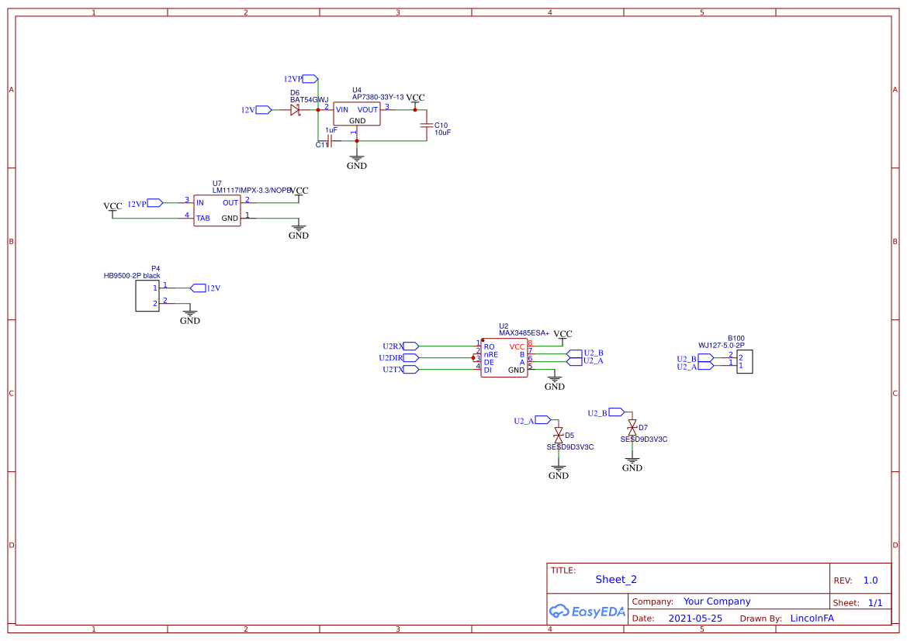Click the Sheet_2 title text
The width and height of the screenshot is (907, 641).
(615, 579)
